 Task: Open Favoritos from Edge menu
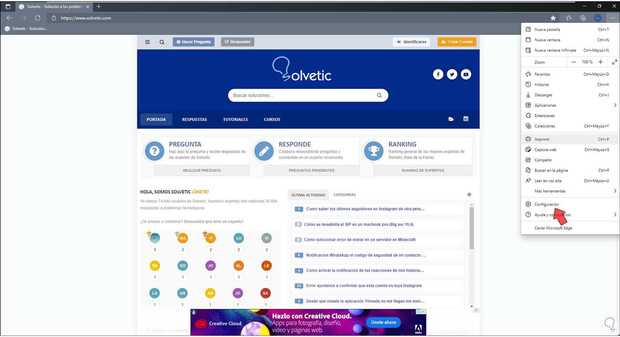[x=570, y=74]
